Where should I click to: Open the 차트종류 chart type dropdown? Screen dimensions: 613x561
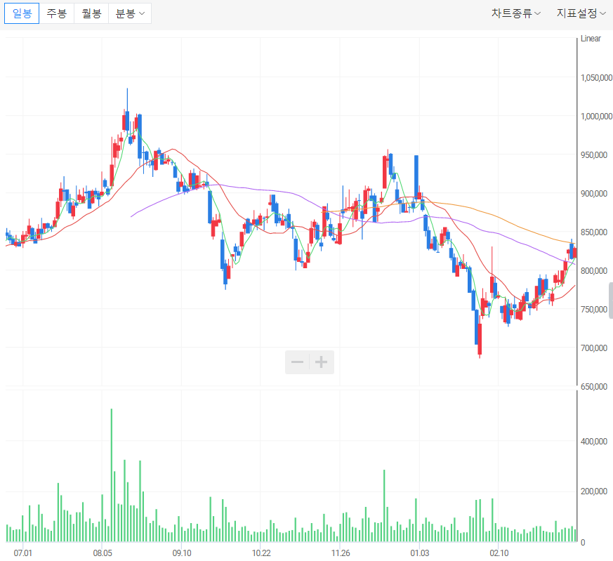click(x=516, y=13)
